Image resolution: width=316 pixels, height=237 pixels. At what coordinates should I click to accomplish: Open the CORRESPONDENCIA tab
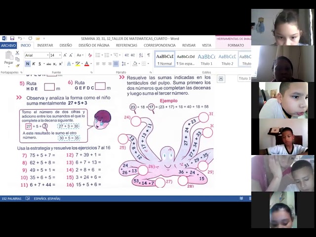[x=159, y=45]
